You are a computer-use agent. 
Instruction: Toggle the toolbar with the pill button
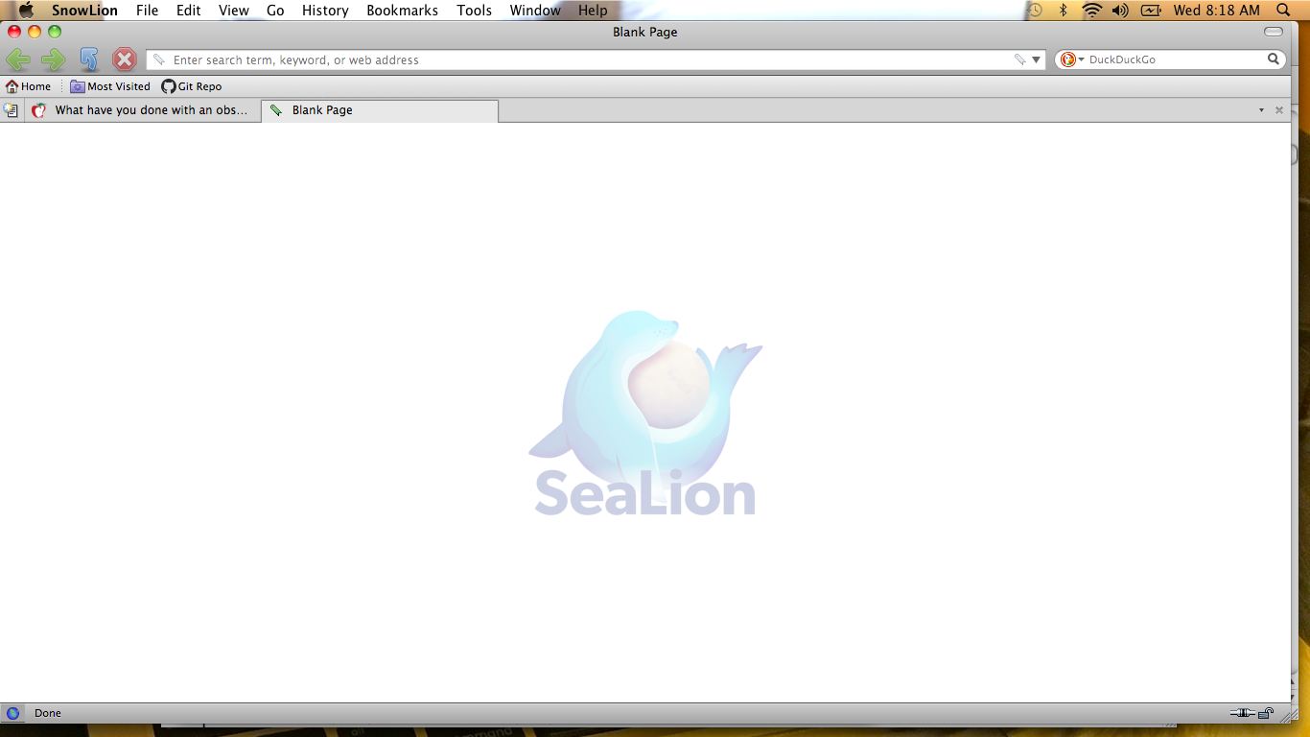tap(1274, 32)
